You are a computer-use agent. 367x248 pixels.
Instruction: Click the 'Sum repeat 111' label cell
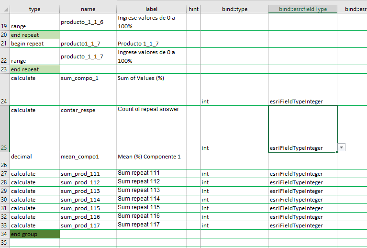[151, 174]
